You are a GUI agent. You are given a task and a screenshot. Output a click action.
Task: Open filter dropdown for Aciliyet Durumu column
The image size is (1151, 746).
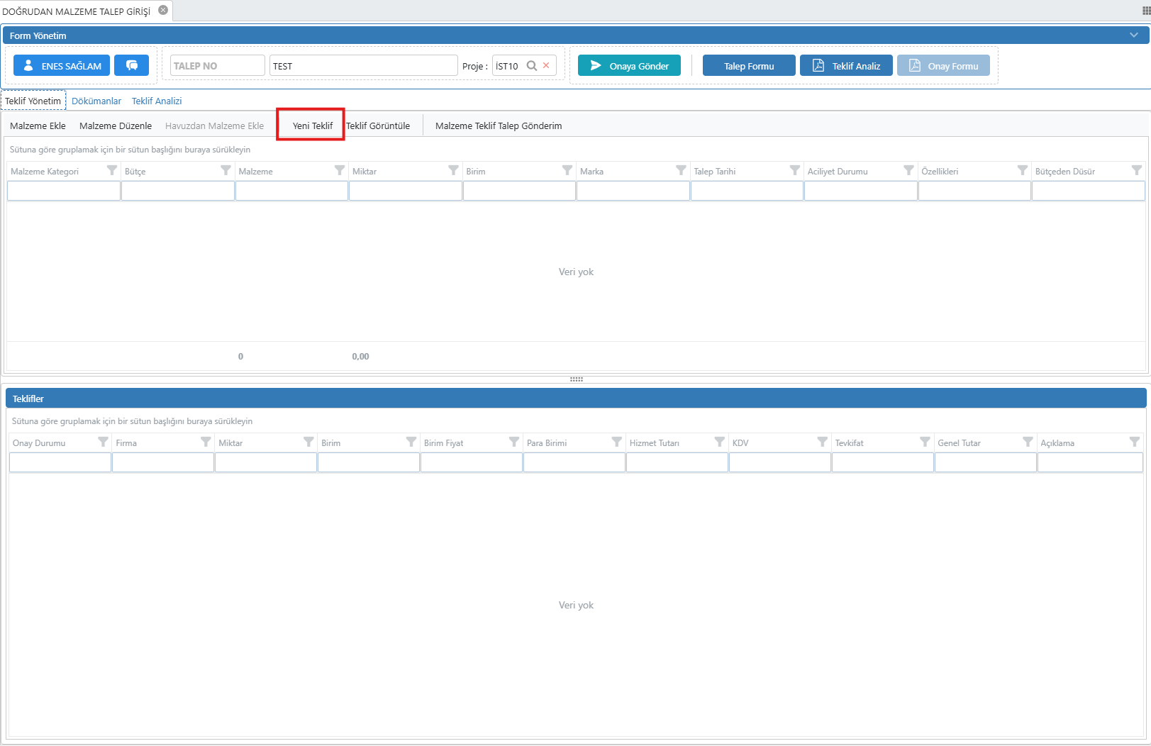908,170
